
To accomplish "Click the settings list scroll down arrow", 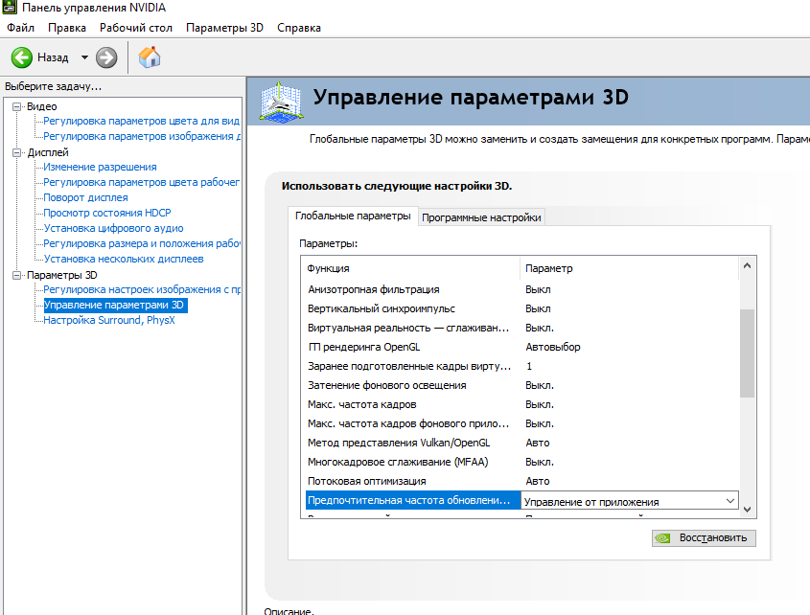I will (747, 510).
